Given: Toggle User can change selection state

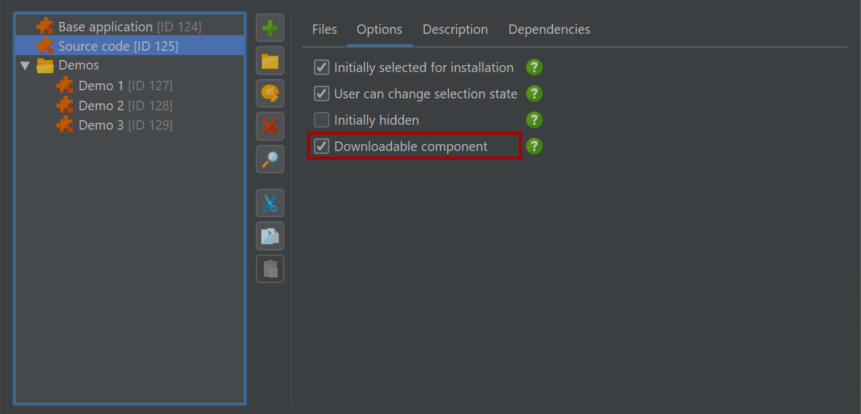Looking at the screenshot, I should click(321, 93).
